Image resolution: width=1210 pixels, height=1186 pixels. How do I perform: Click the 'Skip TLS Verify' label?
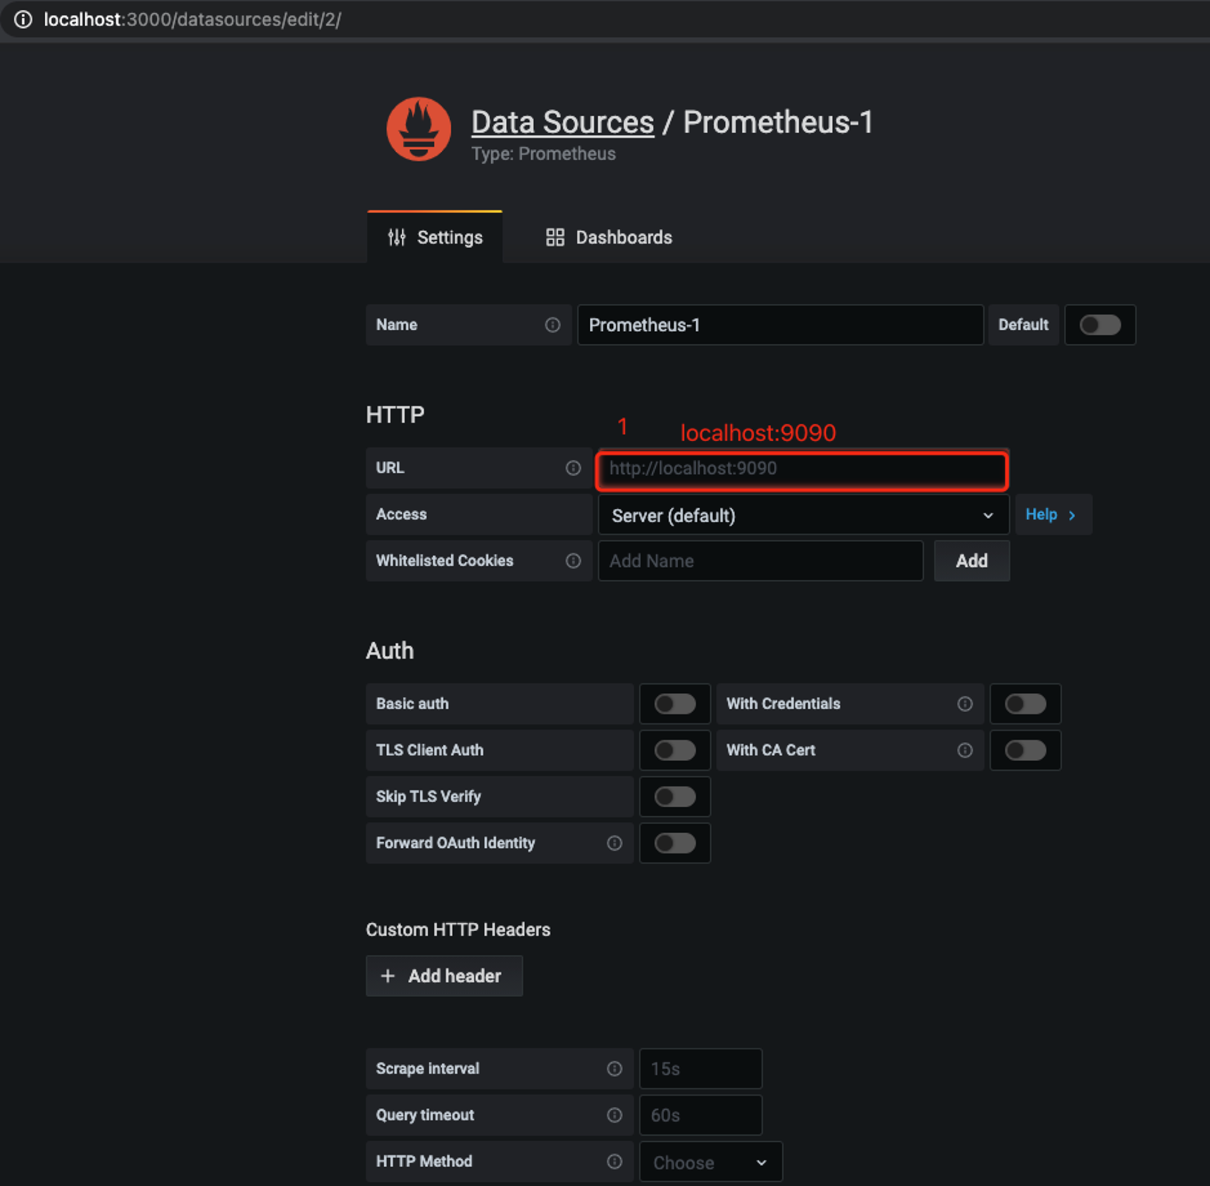pyautogui.click(x=428, y=797)
